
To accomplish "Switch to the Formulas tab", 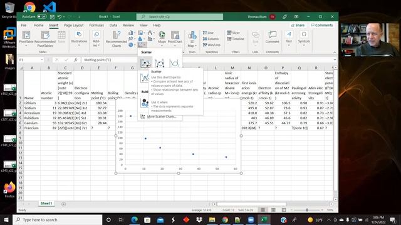I will [96, 25].
